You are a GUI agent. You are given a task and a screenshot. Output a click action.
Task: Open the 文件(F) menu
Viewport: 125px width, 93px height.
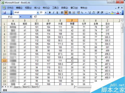coord(10,8)
